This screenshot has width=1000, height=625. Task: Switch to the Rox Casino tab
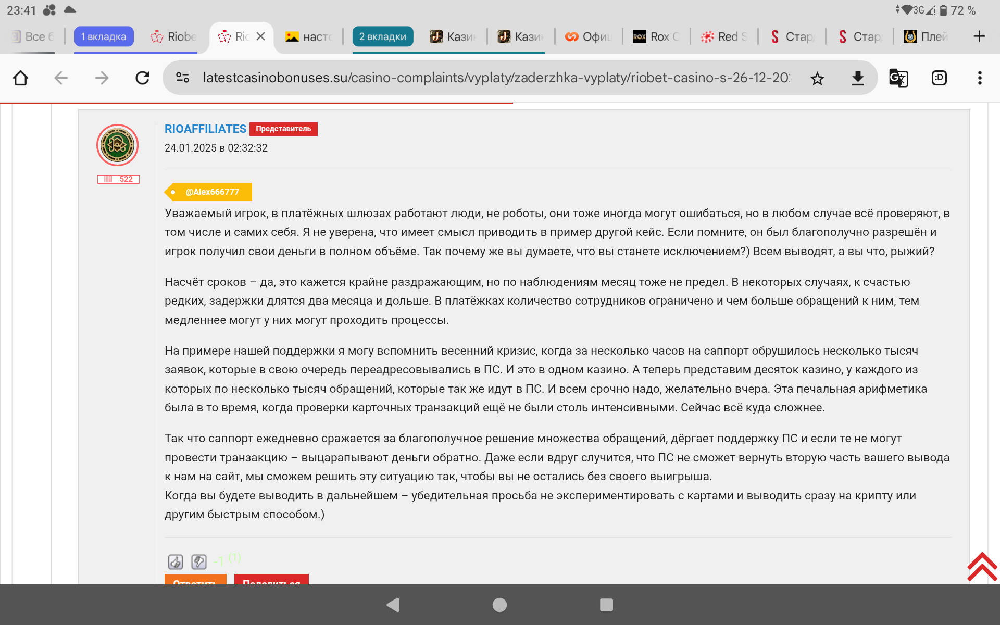click(656, 36)
